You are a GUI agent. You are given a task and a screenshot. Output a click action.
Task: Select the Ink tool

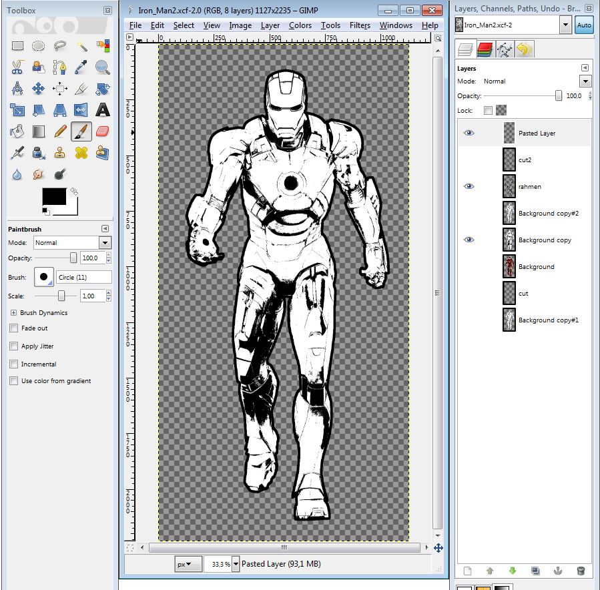coord(38,153)
